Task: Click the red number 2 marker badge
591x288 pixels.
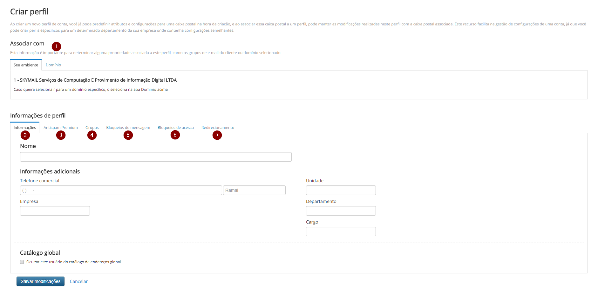Action: click(25, 135)
